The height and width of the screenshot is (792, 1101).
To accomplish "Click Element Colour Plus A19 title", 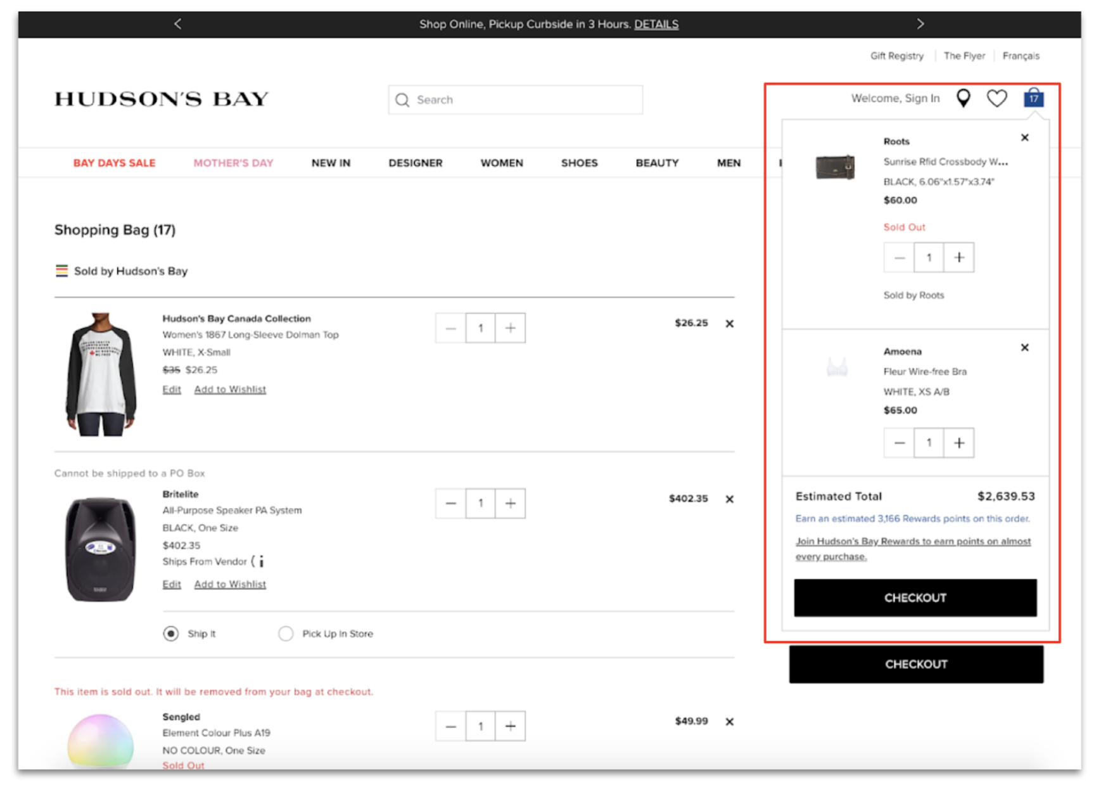I will 216,733.
